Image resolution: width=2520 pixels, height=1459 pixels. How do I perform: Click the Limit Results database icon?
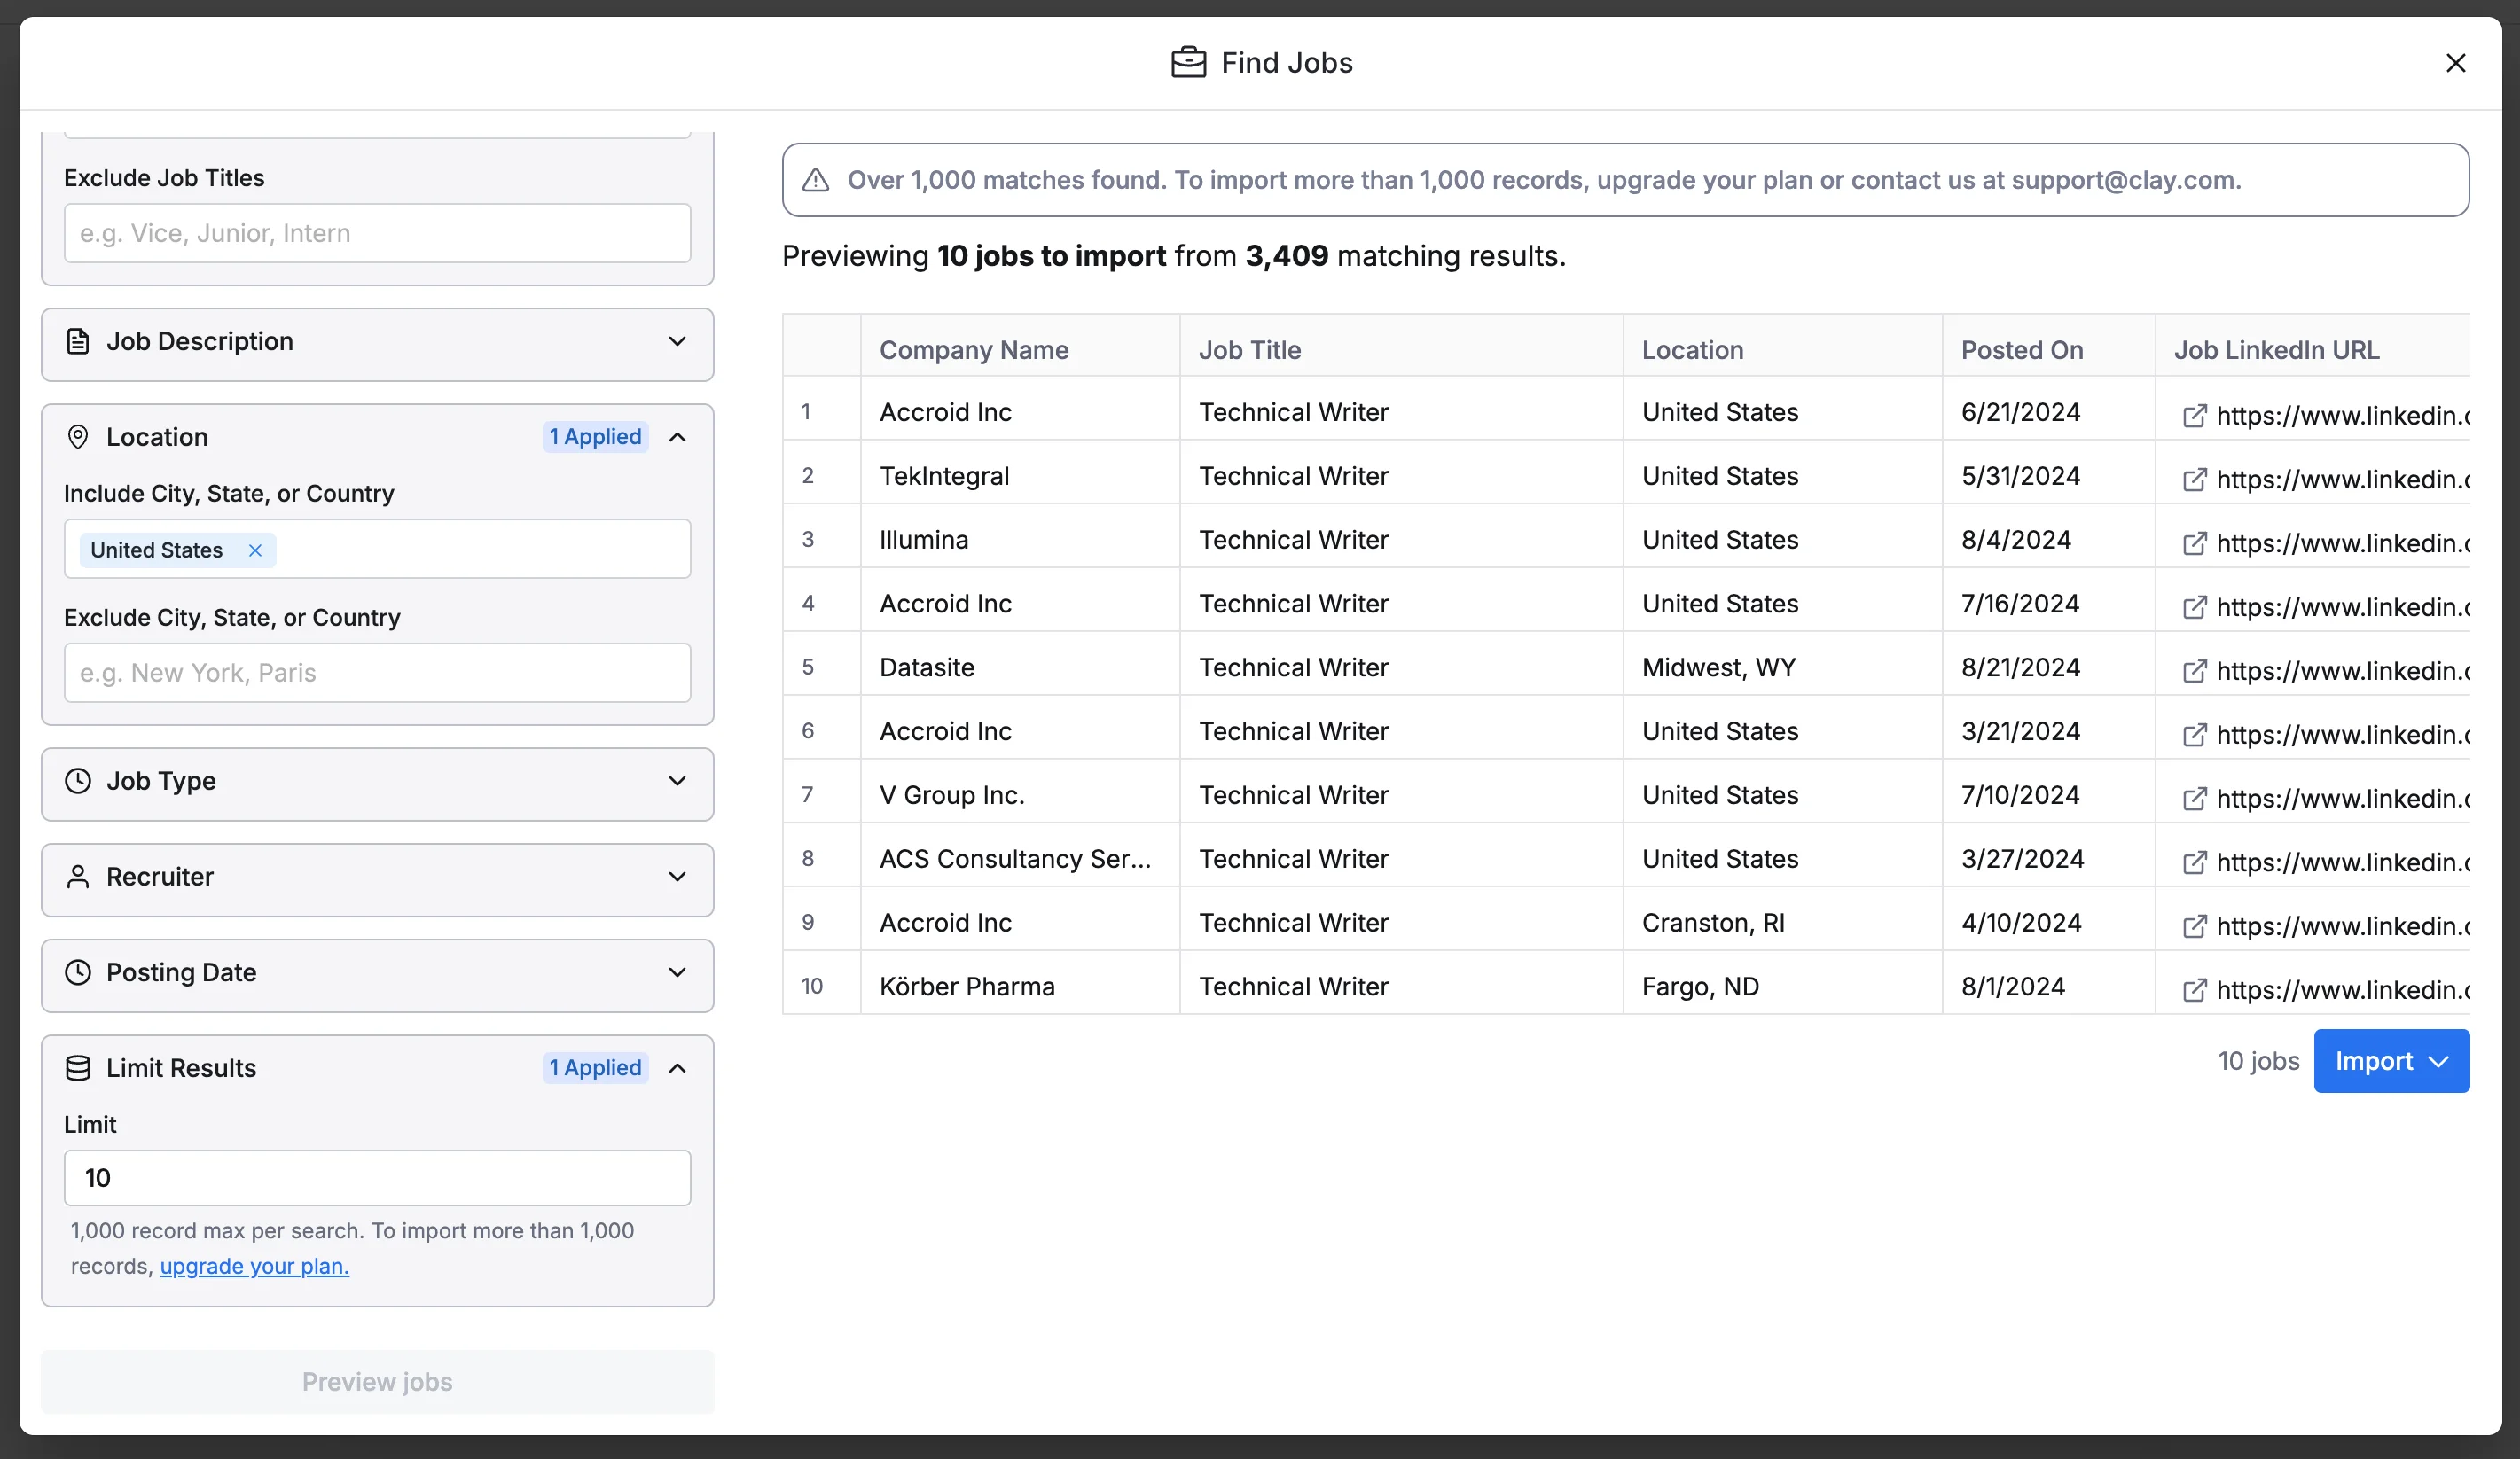point(78,1068)
